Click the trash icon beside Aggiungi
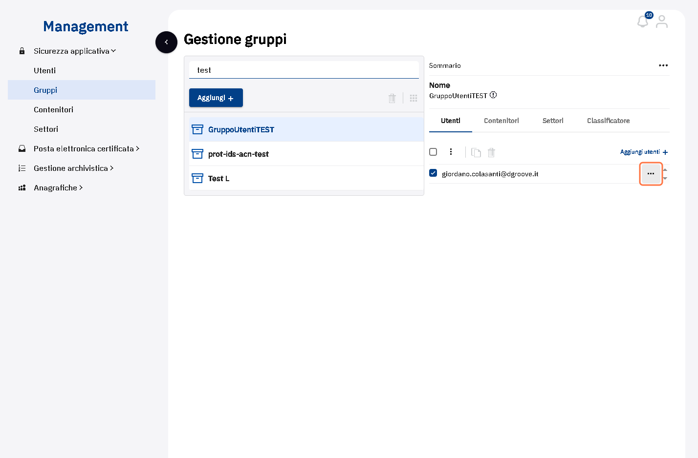The image size is (698, 458). click(x=392, y=98)
